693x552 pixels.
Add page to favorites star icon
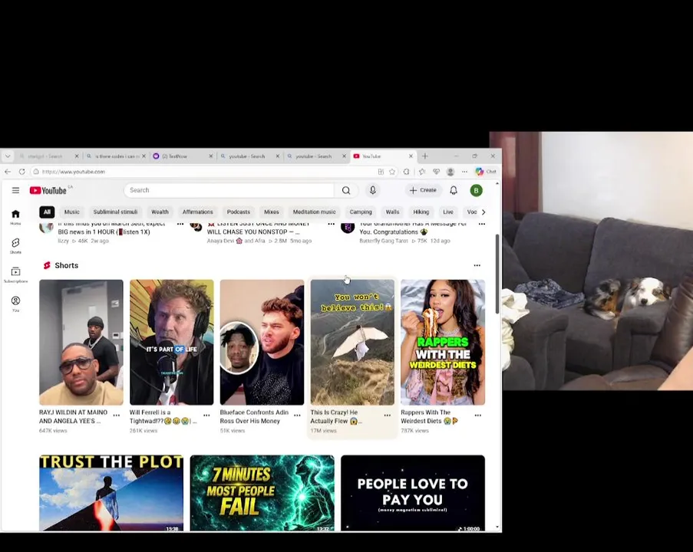point(392,172)
